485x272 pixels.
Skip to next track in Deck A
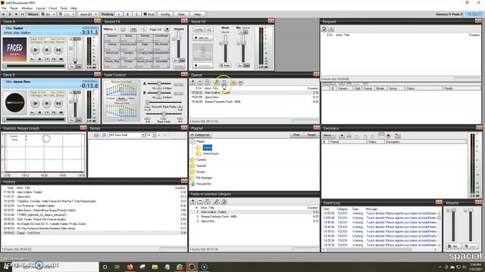(x=58, y=50)
